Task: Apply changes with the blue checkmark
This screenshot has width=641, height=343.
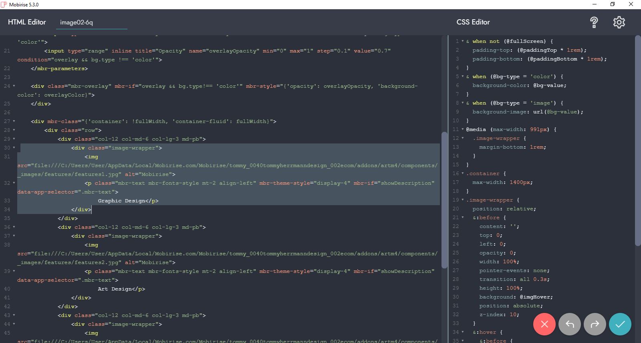Action: [620, 324]
